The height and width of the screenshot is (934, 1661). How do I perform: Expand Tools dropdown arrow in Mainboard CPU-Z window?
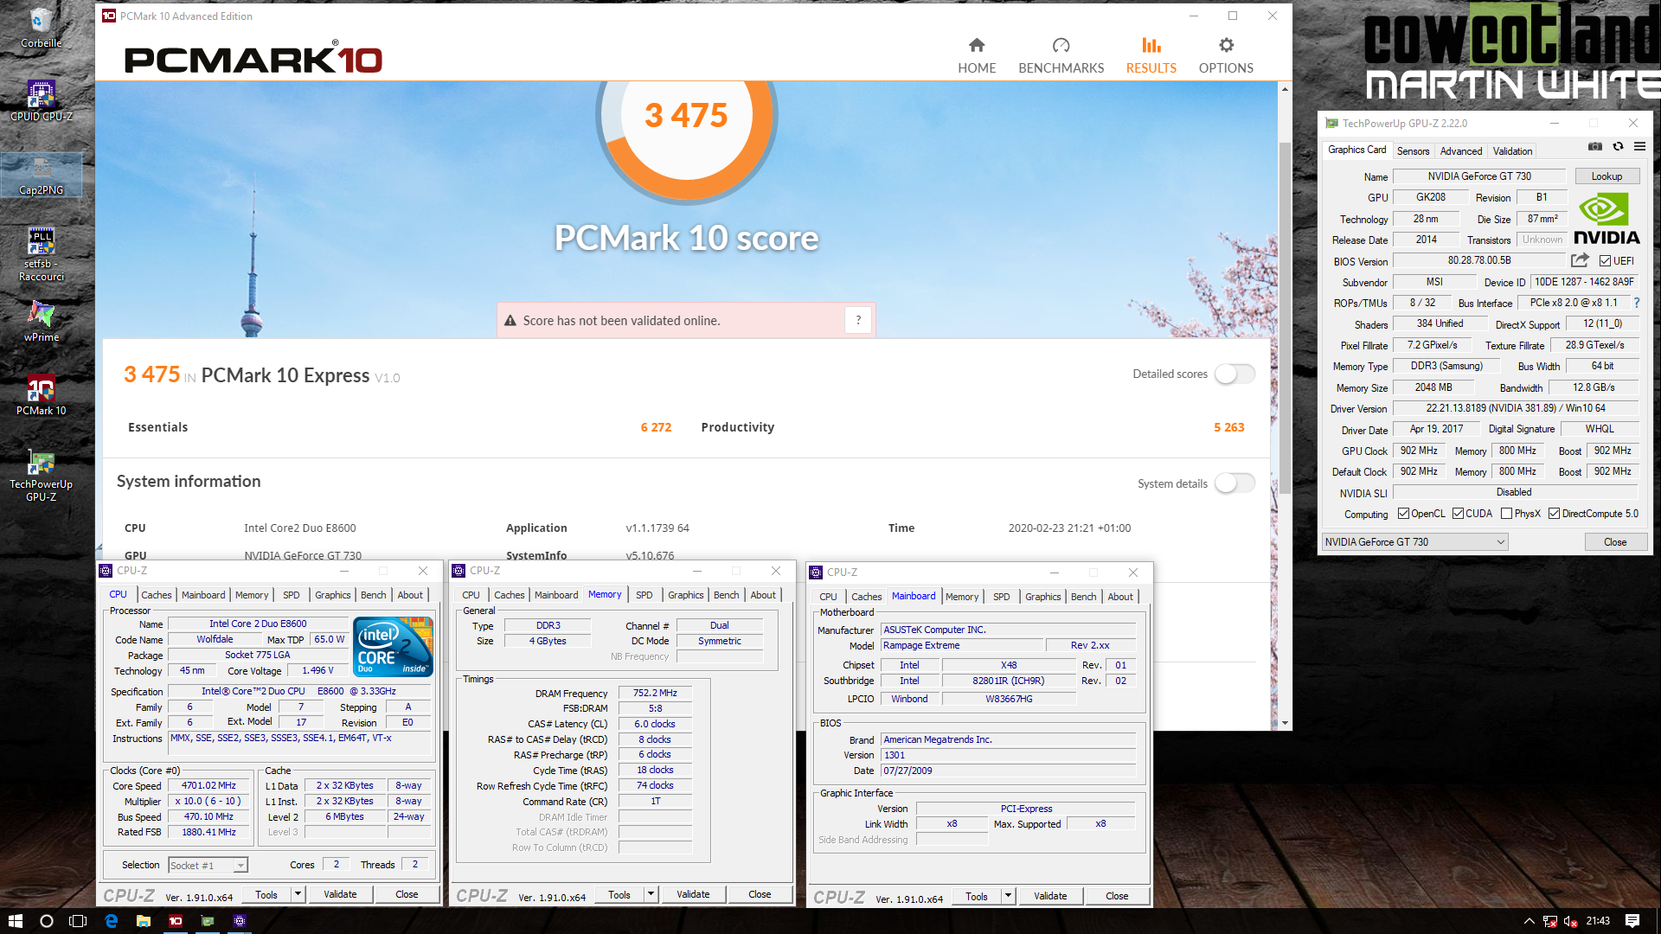click(x=1008, y=896)
